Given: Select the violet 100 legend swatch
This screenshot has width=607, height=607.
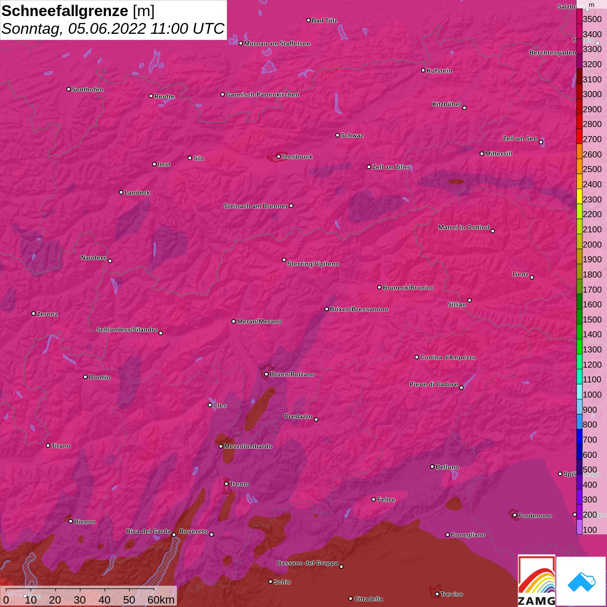Looking at the screenshot, I should point(579,526).
